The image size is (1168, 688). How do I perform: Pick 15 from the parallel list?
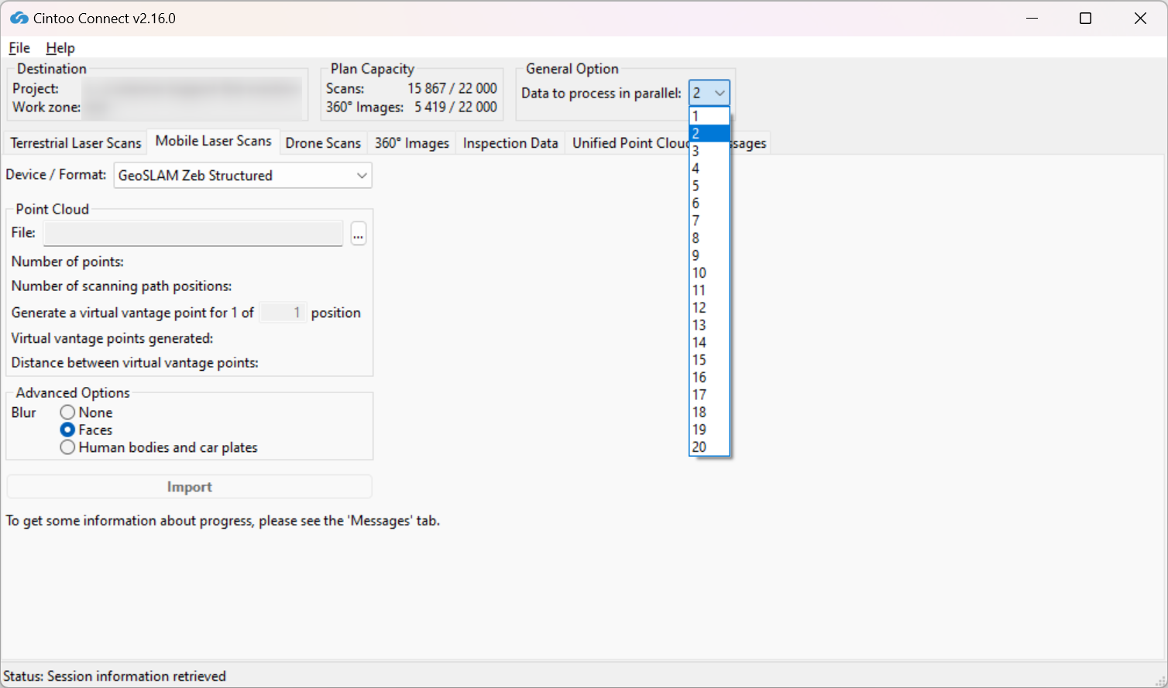[x=709, y=360]
